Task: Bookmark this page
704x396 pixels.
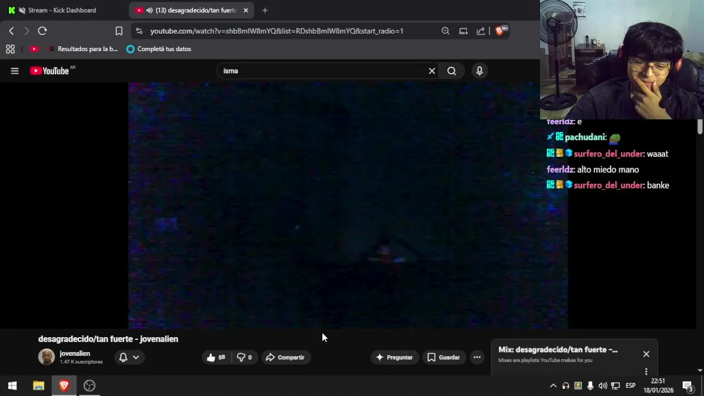Action: coord(119,31)
